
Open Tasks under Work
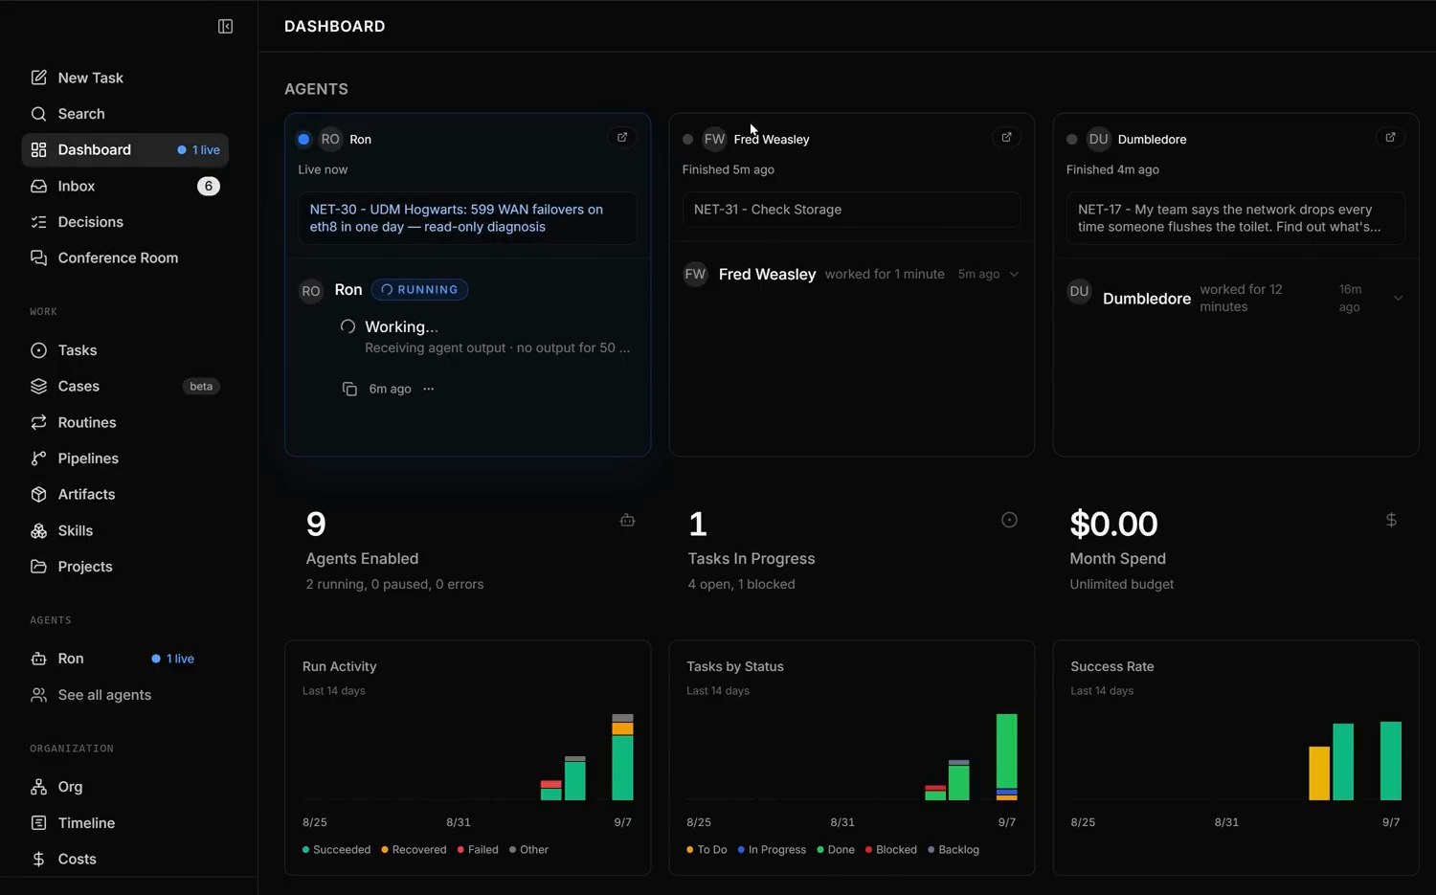pos(124,350)
